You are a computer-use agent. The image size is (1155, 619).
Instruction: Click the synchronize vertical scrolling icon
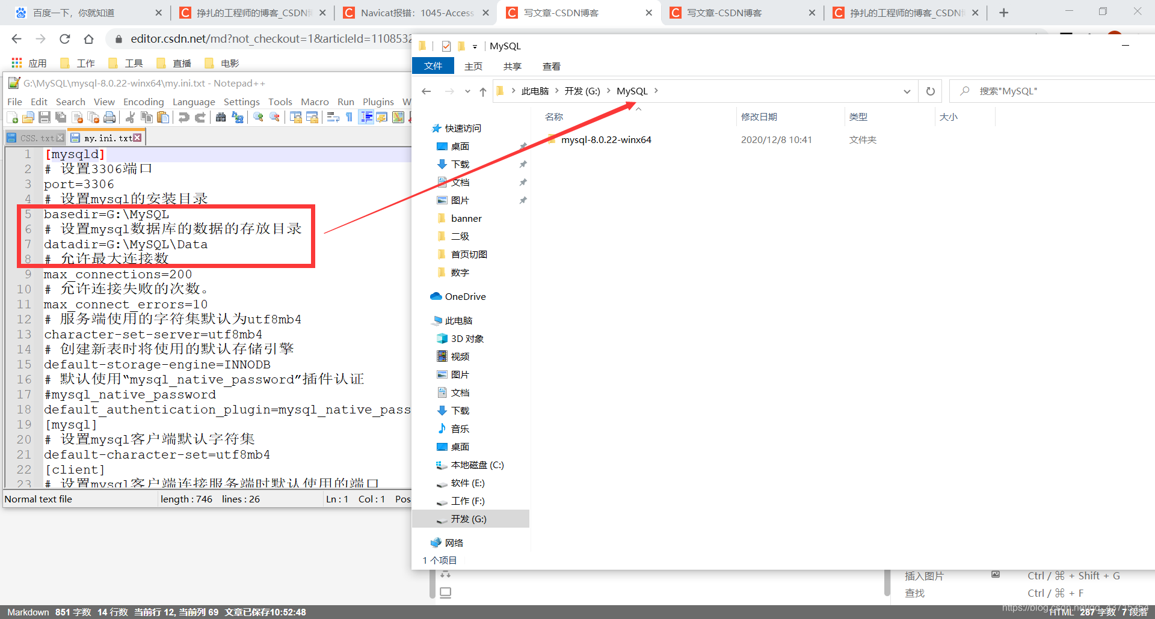click(295, 118)
